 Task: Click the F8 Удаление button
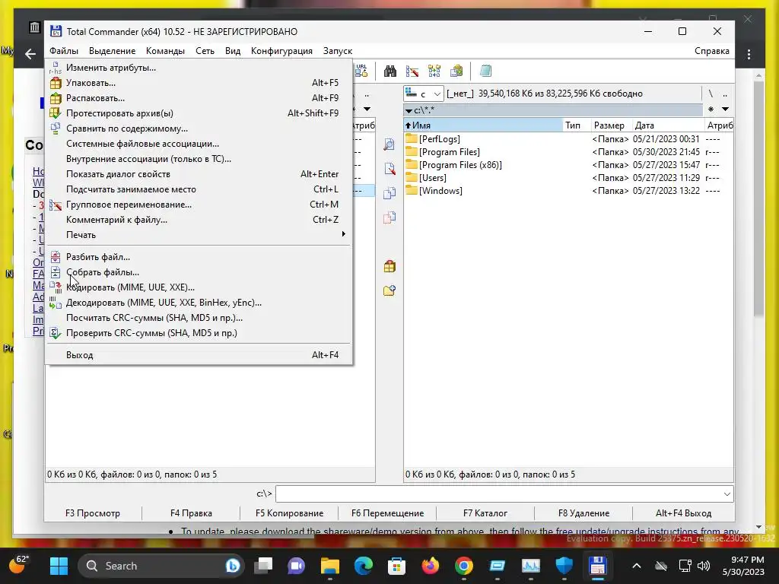(583, 513)
